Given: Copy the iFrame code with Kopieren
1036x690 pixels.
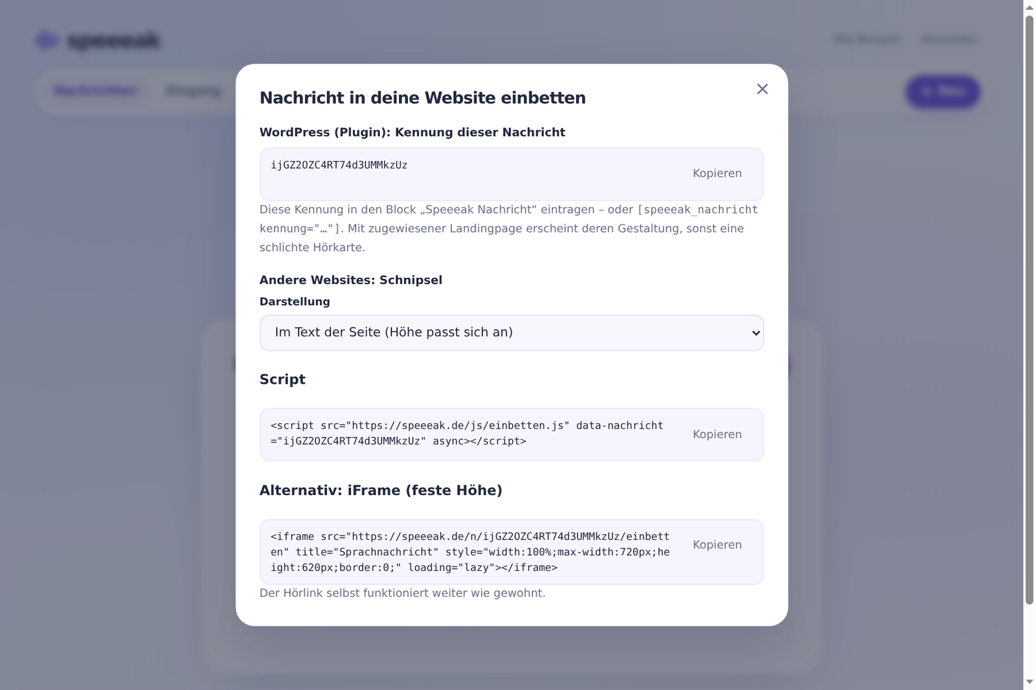Looking at the screenshot, I should [x=717, y=545].
